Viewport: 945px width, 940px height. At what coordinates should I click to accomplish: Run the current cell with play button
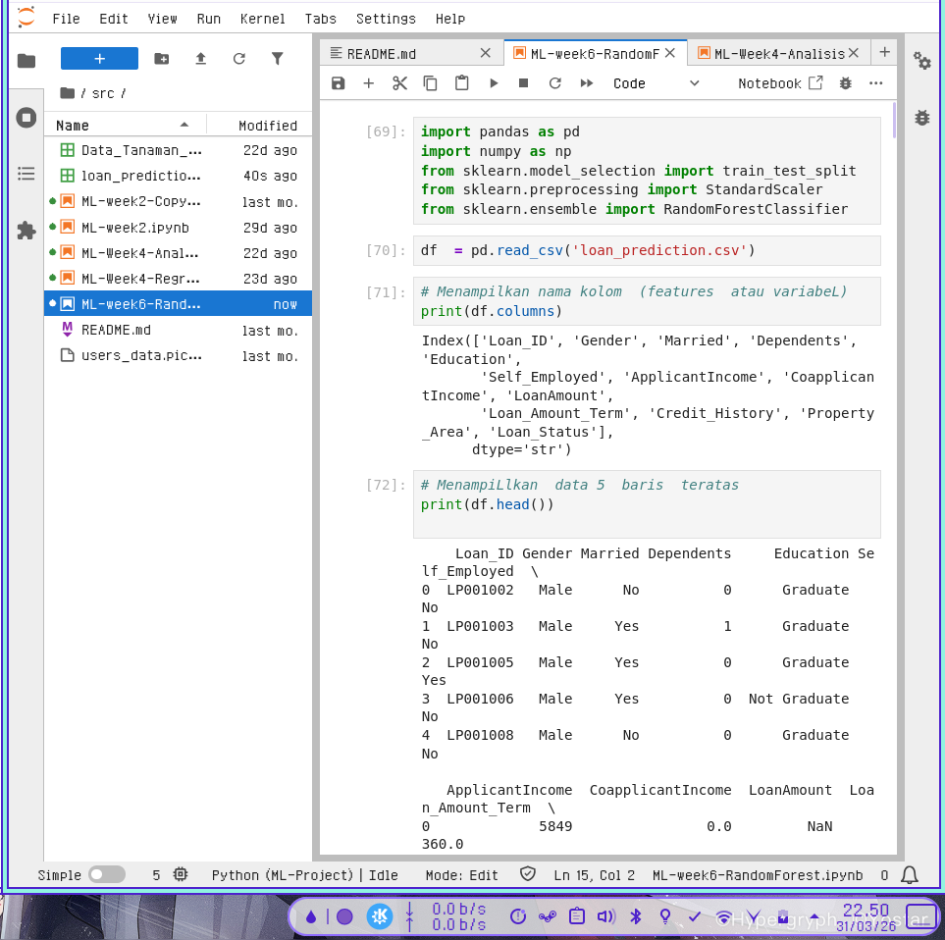tap(494, 83)
